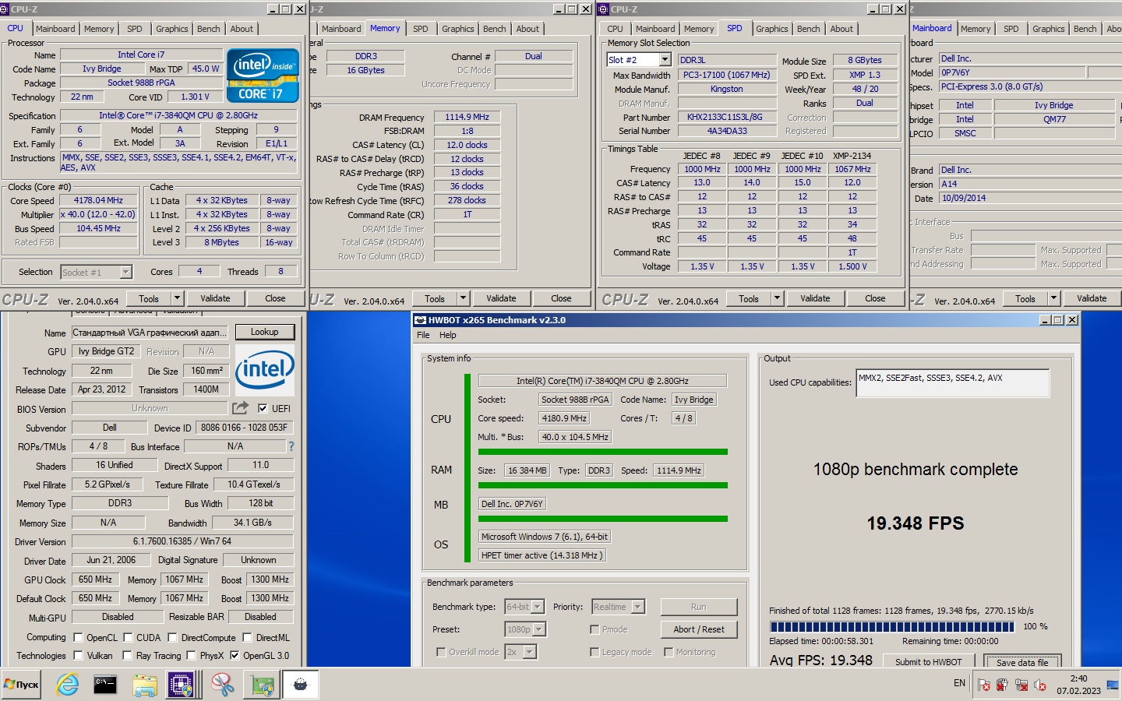Switch to Graphics tab in the Memory window

pyautogui.click(x=458, y=29)
